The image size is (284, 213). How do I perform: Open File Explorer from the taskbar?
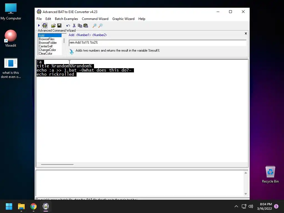[21, 206]
